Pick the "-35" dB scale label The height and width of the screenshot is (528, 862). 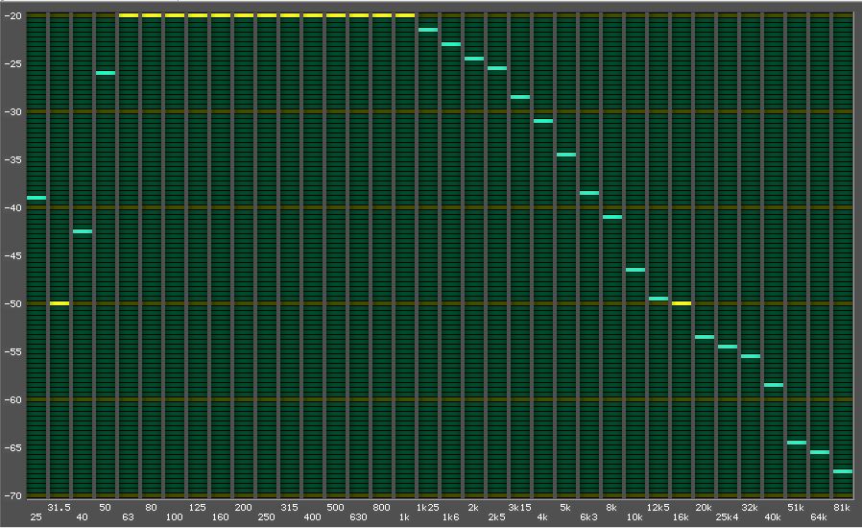tap(12, 160)
